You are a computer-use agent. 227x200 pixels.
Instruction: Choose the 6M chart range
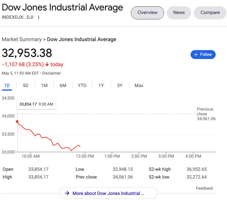[x=63, y=86]
